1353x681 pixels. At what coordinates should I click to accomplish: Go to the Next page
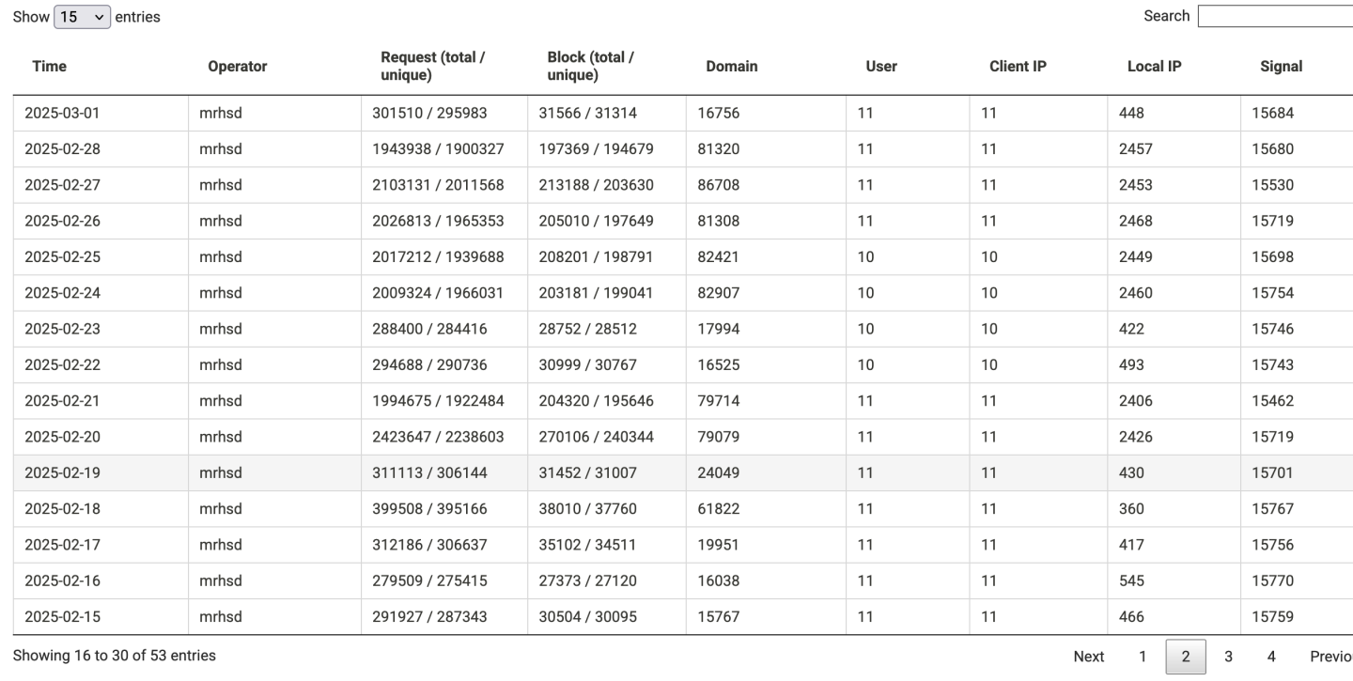point(1088,657)
